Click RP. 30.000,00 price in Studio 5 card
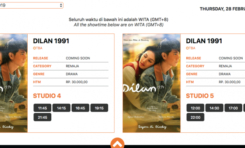The image size is (245, 148). [x=229, y=82]
